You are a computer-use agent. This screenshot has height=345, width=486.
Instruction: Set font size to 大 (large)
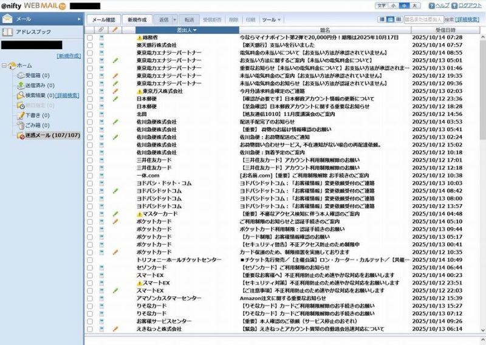click(x=415, y=5)
